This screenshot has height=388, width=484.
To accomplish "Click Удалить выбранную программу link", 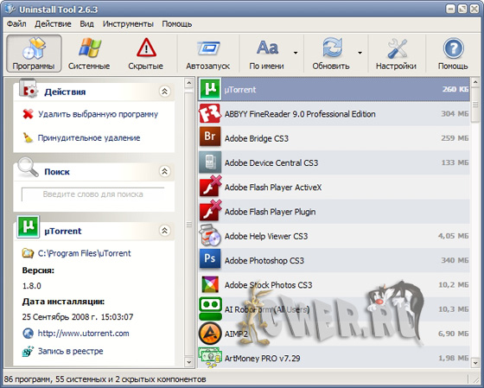I will (98, 114).
